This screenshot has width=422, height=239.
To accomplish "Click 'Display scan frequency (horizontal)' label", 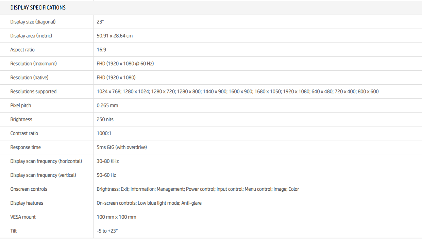I will 46,161.
